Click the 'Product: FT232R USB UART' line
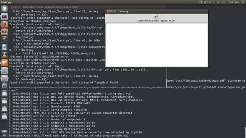246x138 pixels. 50,103
